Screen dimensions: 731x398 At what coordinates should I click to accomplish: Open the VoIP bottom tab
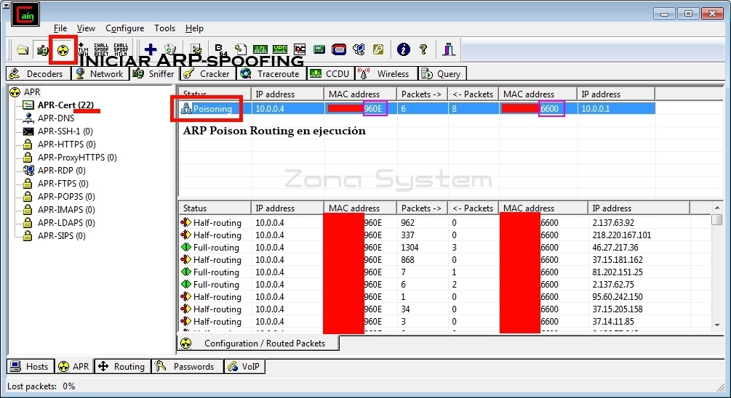click(x=244, y=366)
